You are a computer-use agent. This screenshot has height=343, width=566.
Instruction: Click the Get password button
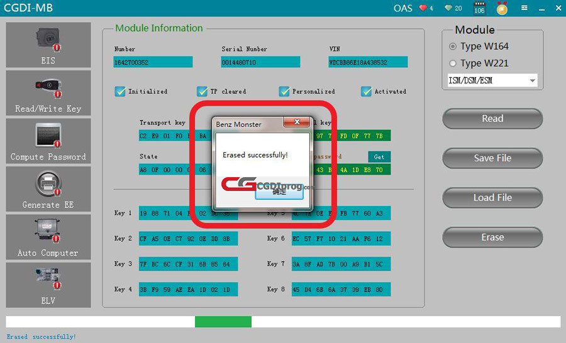coord(379,157)
